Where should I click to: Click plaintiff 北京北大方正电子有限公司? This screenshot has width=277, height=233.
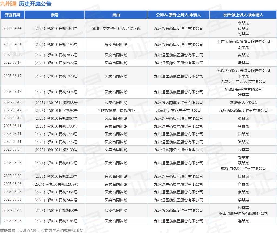click(179, 111)
